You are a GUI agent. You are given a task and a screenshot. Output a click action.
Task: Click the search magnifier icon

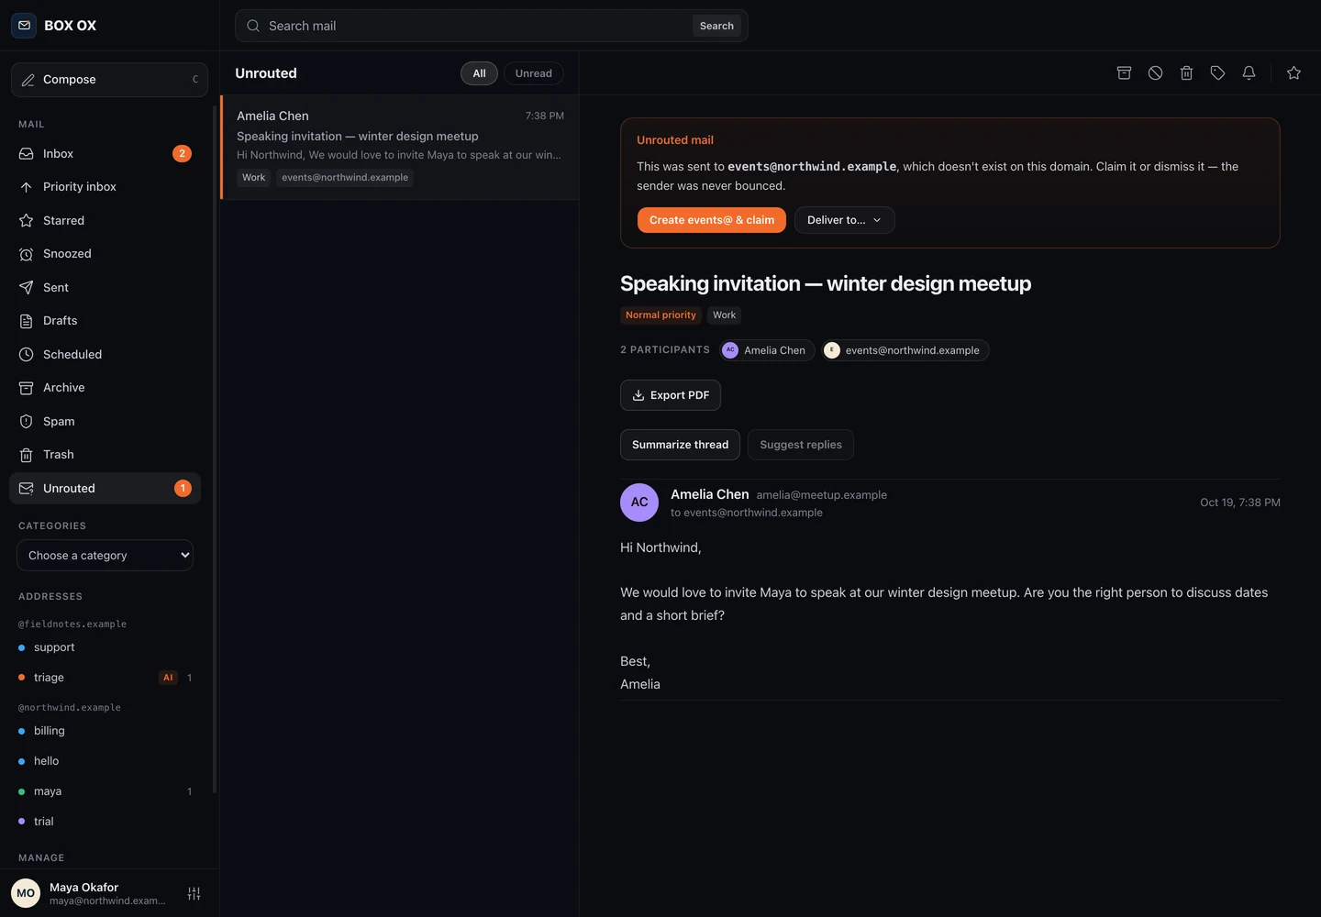pos(253,26)
